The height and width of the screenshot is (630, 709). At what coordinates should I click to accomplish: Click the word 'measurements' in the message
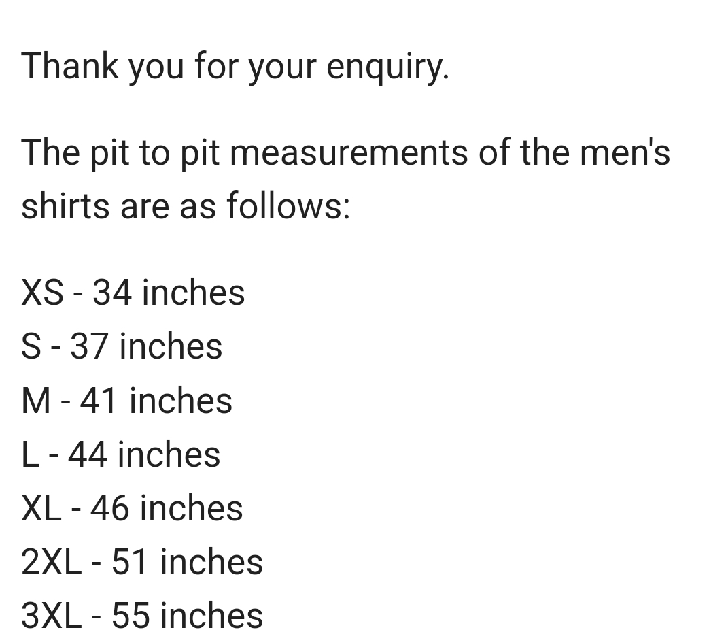[349, 153]
